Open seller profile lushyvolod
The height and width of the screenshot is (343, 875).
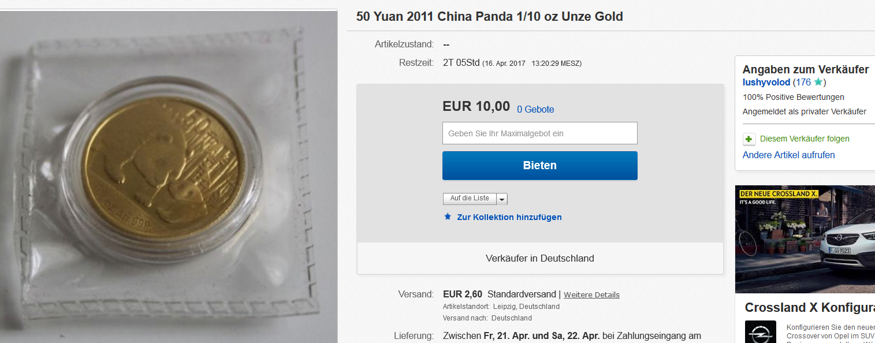coord(766,83)
